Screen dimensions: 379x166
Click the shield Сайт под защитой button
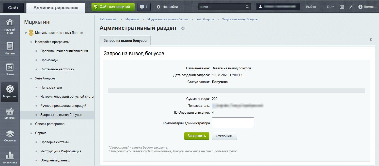113,7
